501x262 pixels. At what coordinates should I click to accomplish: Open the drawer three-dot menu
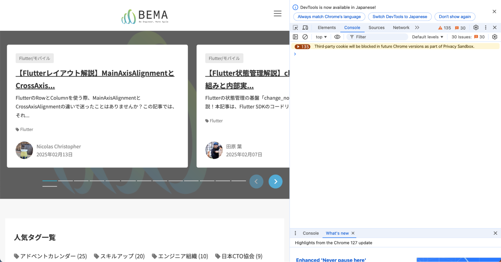point(295,233)
